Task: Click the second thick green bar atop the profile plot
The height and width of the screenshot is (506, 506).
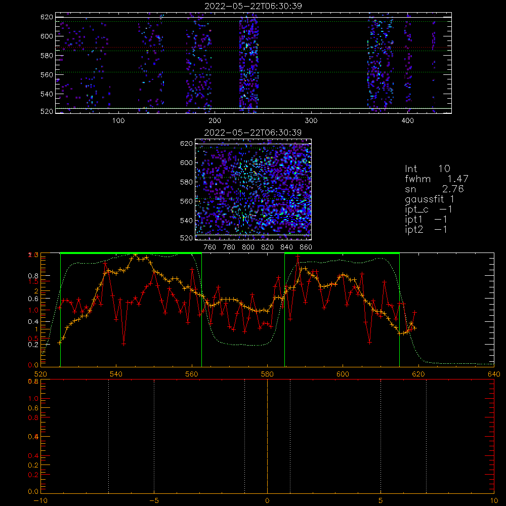Action: coord(342,254)
